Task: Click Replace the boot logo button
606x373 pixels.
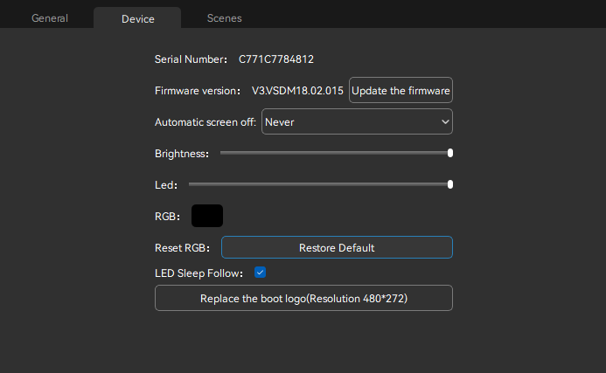Action: click(x=303, y=298)
